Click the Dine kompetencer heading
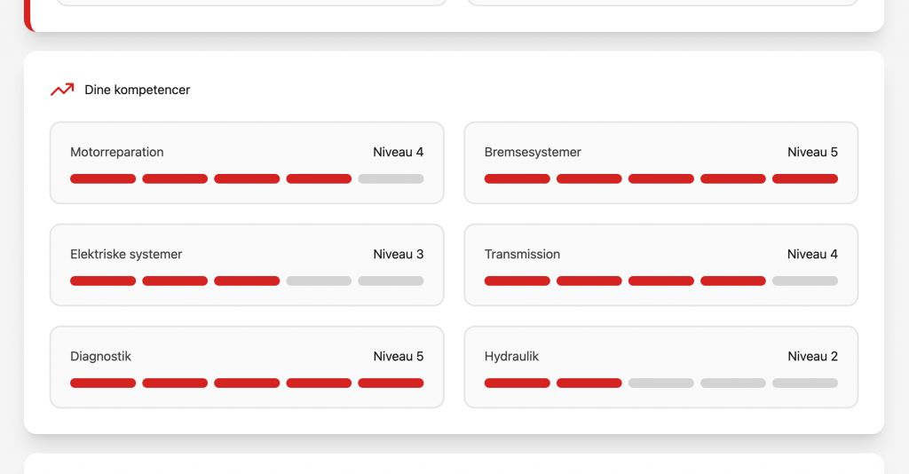The width and height of the screenshot is (909, 474). click(137, 90)
